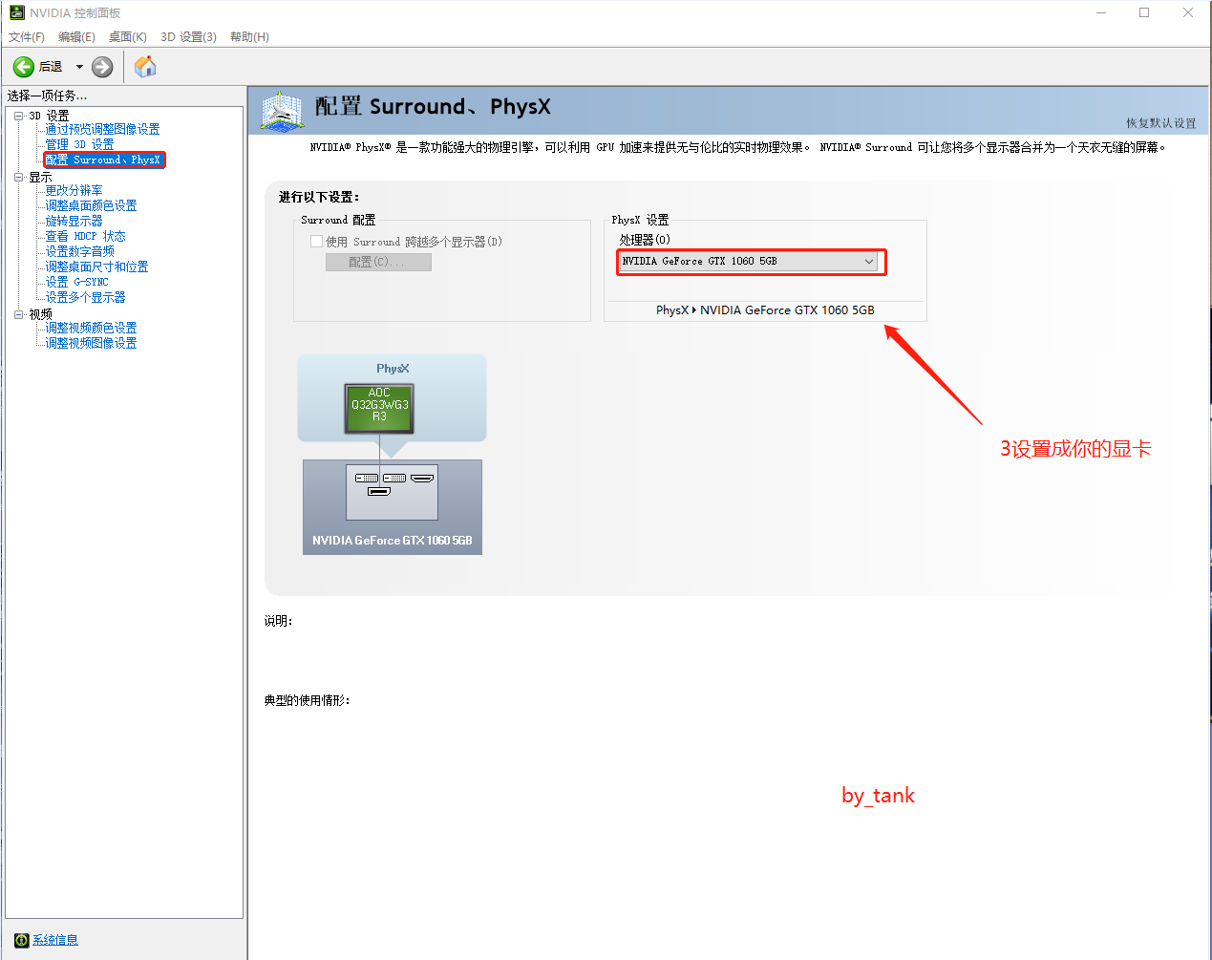Click the AOC Q32G3WG3 monitor icon
Viewport: 1212px width, 960px height.
coord(379,406)
